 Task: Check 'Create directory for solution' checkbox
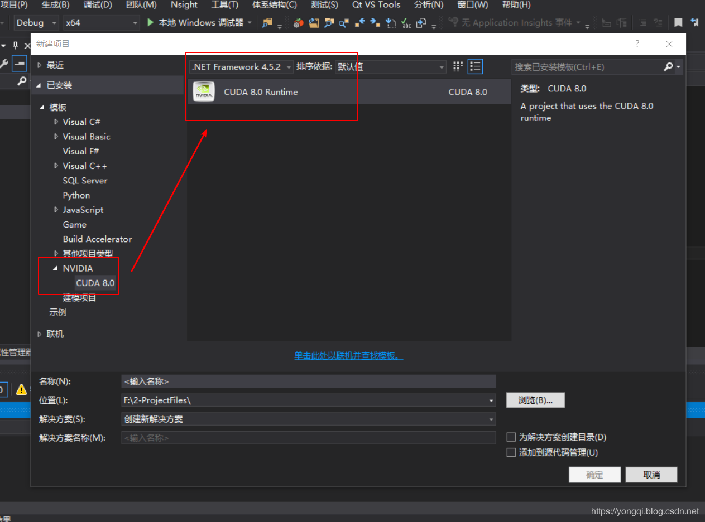pos(511,437)
